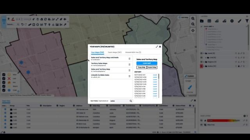The image size is (250, 140).
Task: Expand the data view table panel
Action: pos(192,100)
